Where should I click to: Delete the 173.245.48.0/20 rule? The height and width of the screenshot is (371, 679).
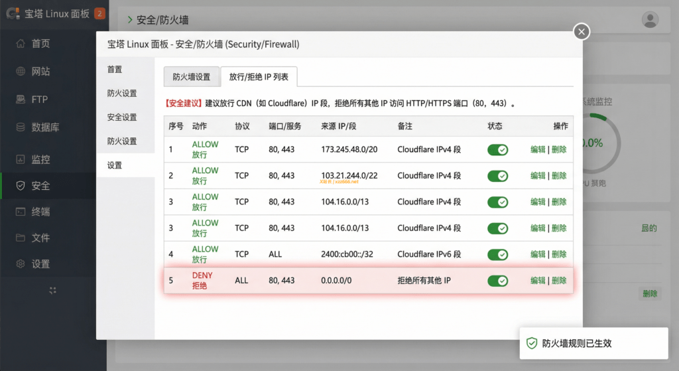pyautogui.click(x=559, y=149)
